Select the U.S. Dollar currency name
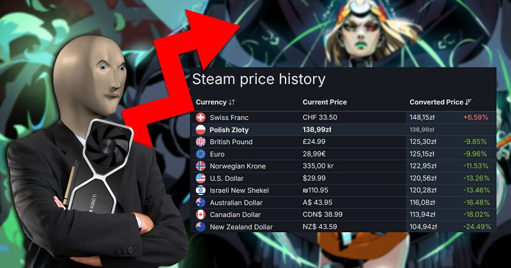511x268 pixels. pos(227,178)
